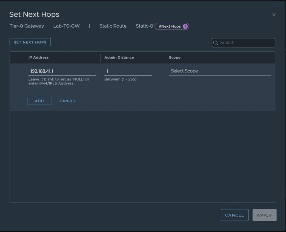Screen dimensions: 286x232
Task: Click the Static Route label
Action: [x=113, y=26]
